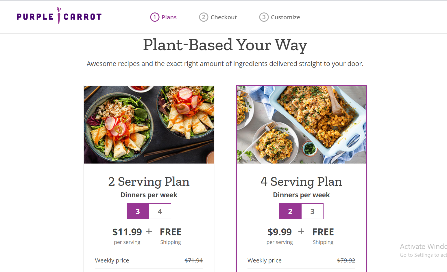Go to the Plans step
Viewport: 447px width, 272px height.
169,17
